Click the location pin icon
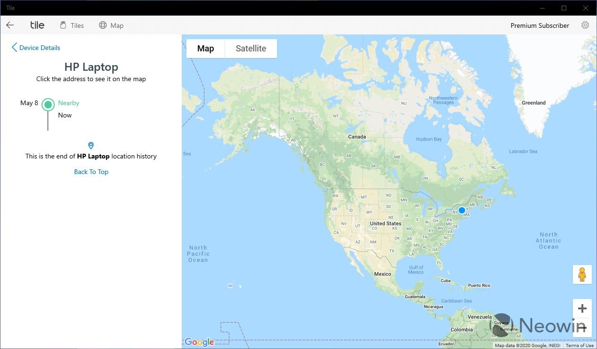This screenshot has width=597, height=349. 91,146
